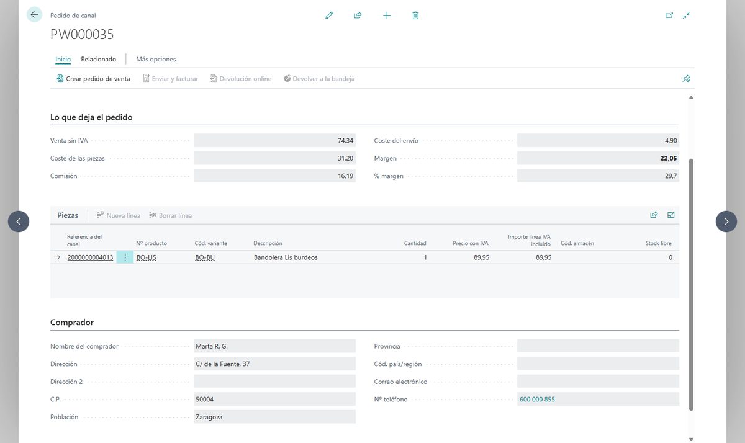The width and height of the screenshot is (745, 443).
Task: Go to the next record
Action: (726, 221)
